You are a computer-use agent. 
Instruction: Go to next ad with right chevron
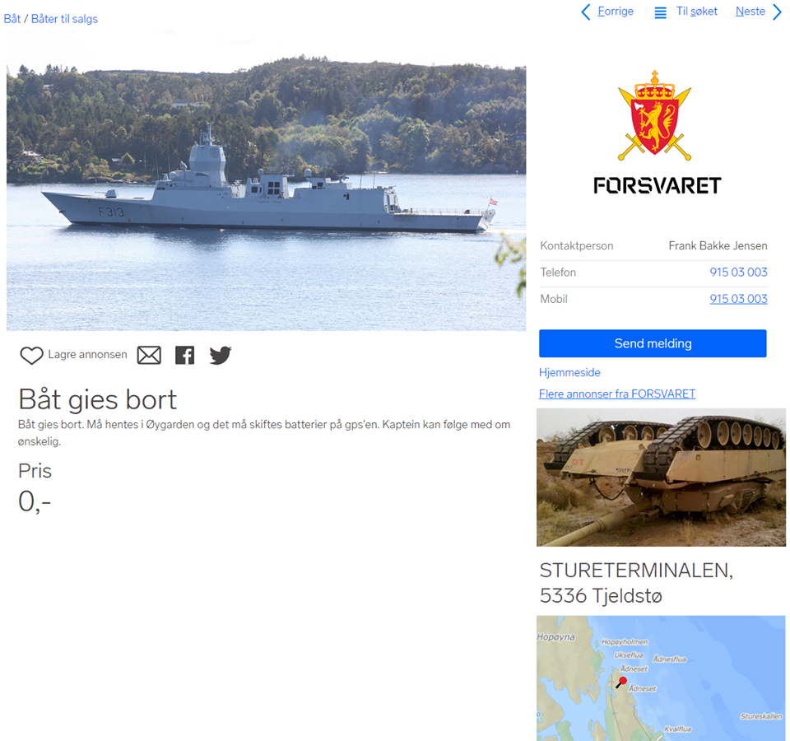pyautogui.click(x=778, y=12)
